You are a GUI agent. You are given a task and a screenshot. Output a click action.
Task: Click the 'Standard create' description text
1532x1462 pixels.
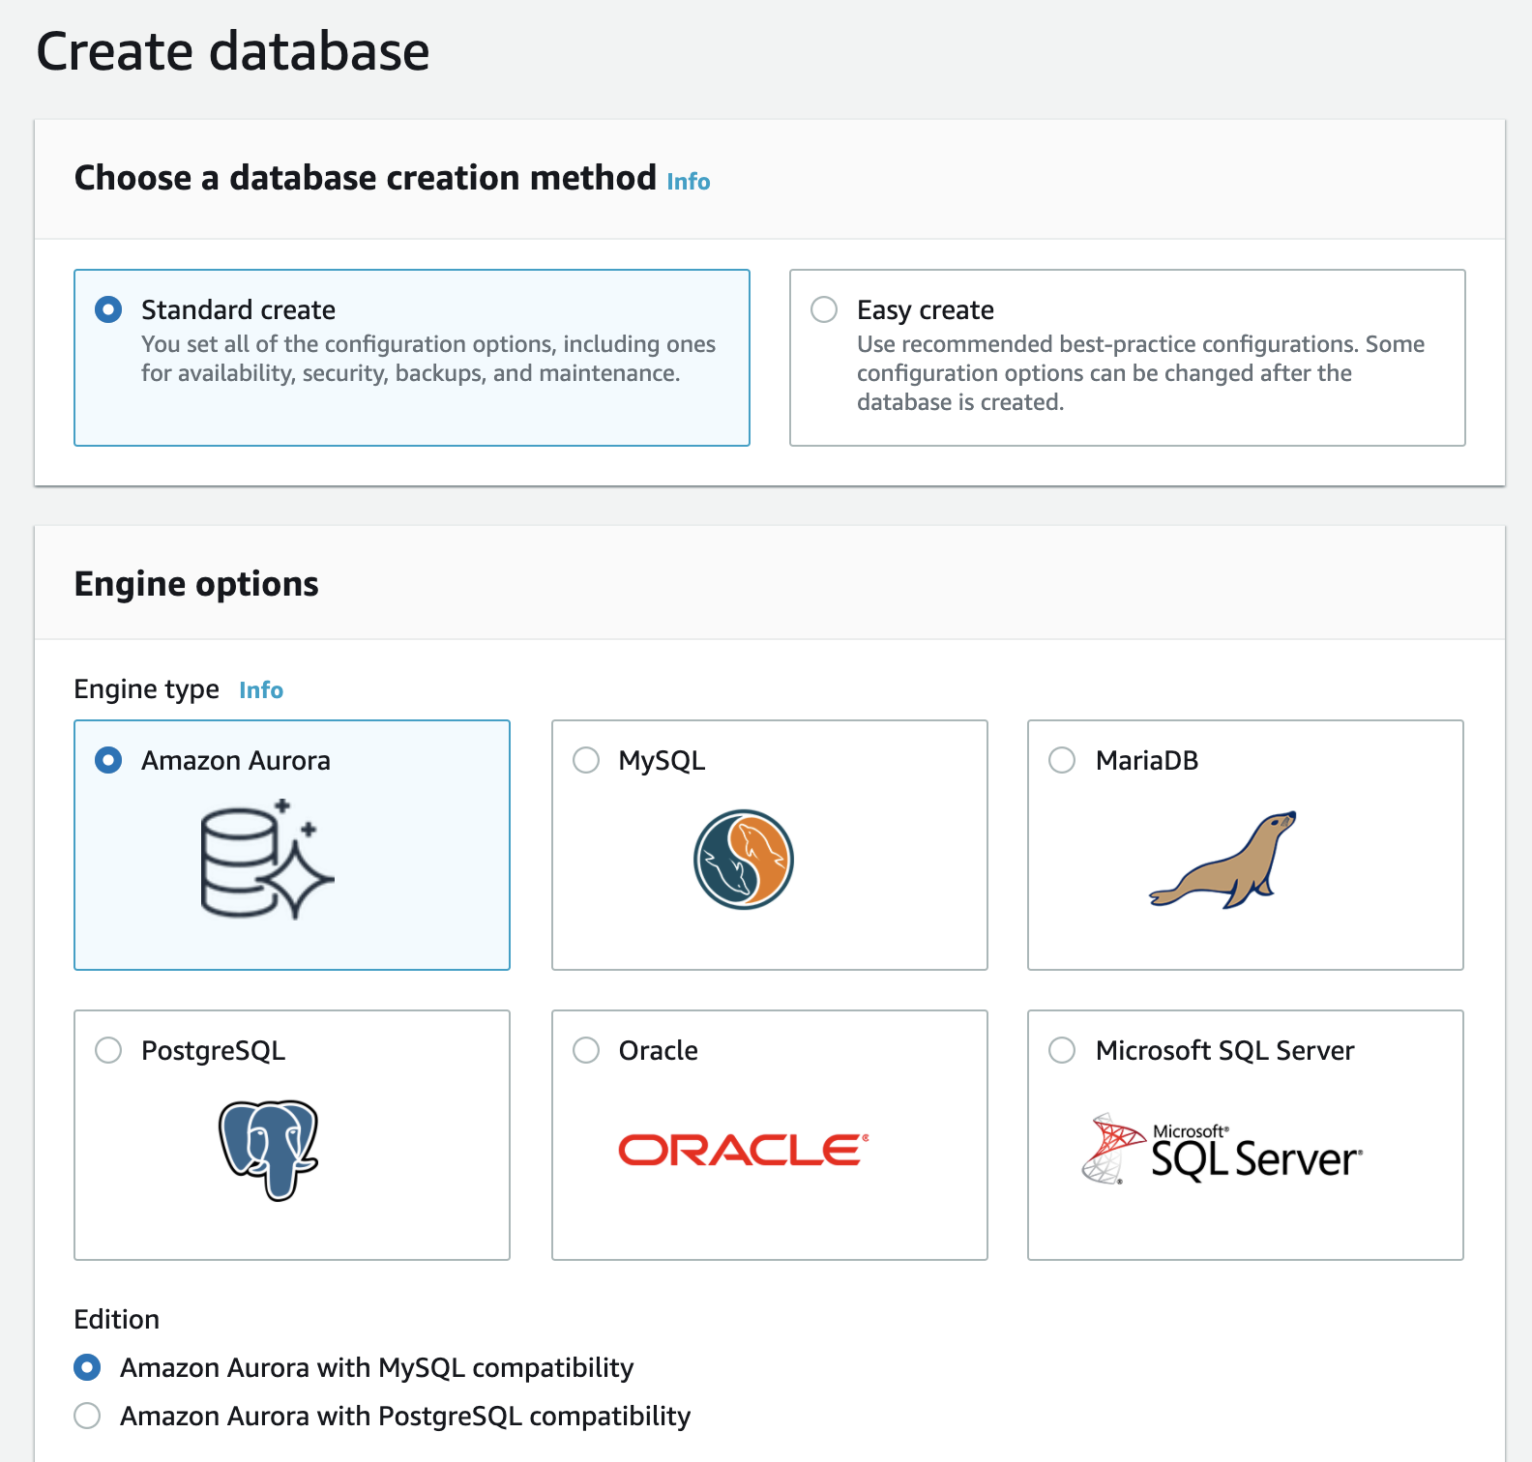[428, 359]
